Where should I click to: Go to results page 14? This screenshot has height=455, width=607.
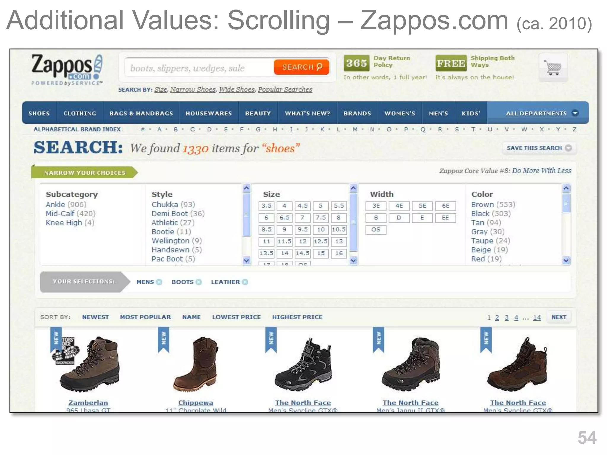(537, 318)
